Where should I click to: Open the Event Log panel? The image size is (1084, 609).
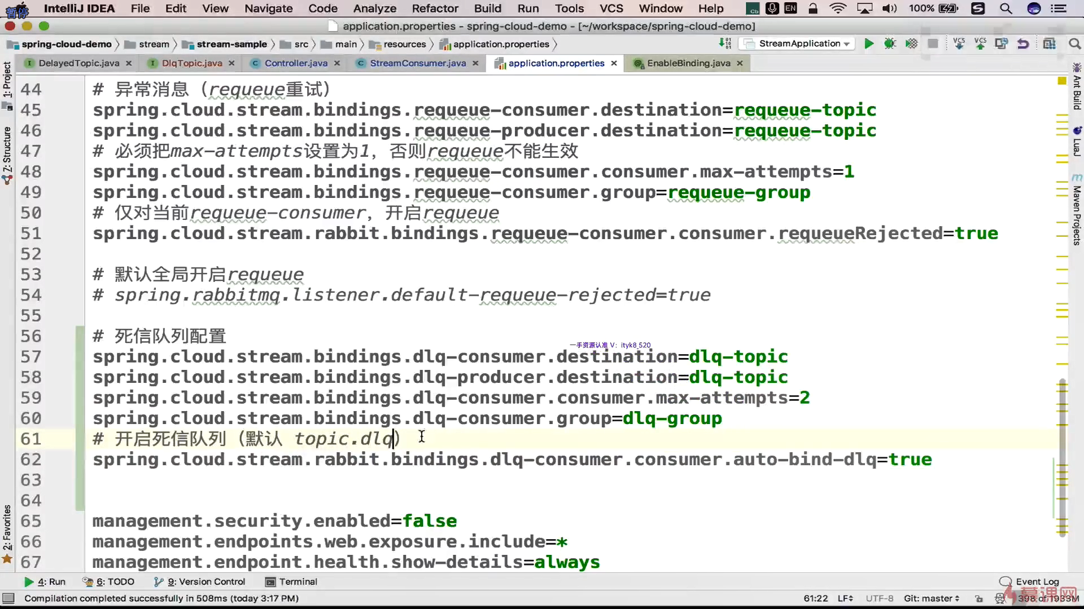[1029, 582]
